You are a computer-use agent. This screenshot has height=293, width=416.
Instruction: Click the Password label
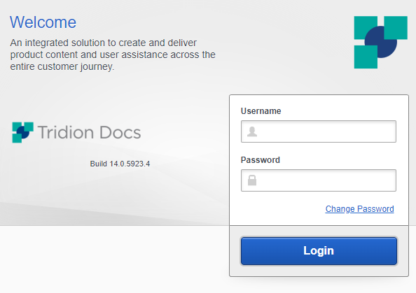pyautogui.click(x=261, y=160)
